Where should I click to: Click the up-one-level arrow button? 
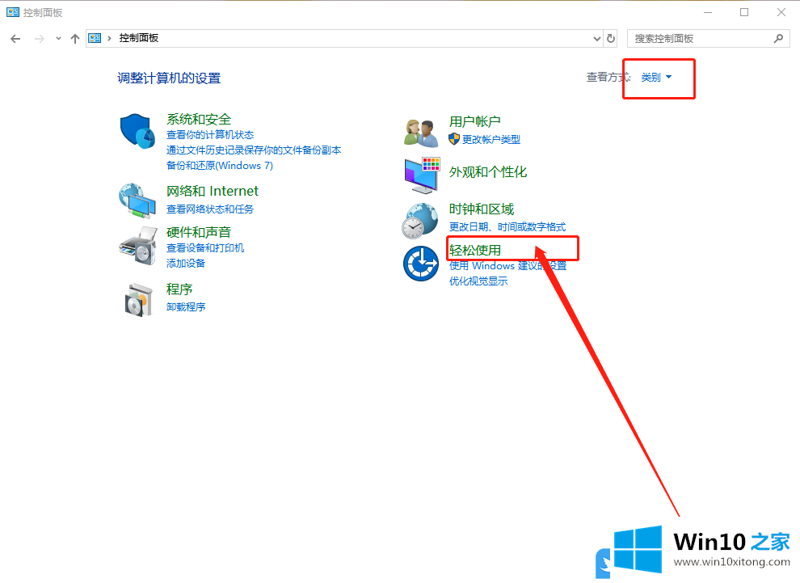click(75, 38)
